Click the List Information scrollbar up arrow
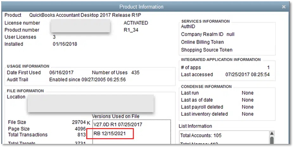Viewport: 294px width, 148px height. tap(272, 133)
